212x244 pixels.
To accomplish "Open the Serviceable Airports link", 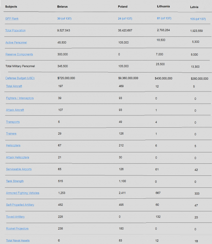I will [x=19, y=169].
